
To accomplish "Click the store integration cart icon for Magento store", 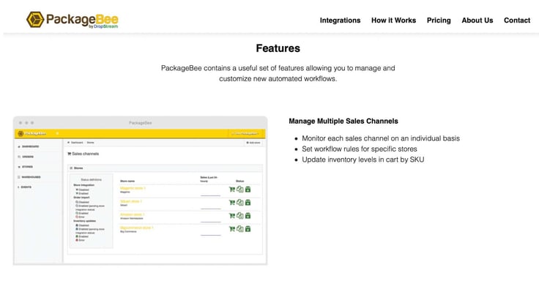I will (x=232, y=190).
